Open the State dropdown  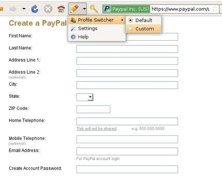[x=85, y=97]
